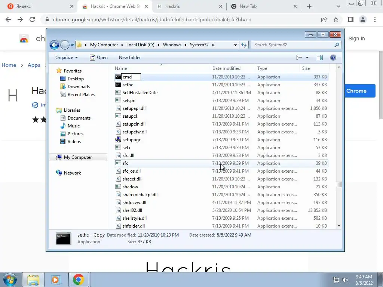Open Recent Places in navigation pane
The image size is (383, 287).
[81, 95]
